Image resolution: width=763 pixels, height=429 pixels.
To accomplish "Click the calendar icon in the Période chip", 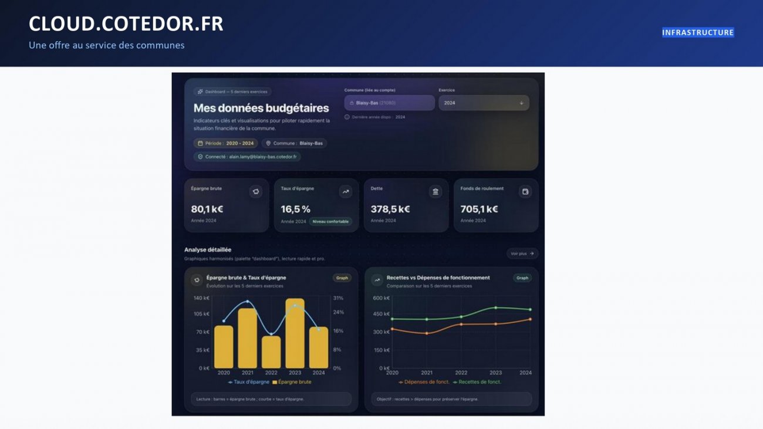I will coord(200,143).
